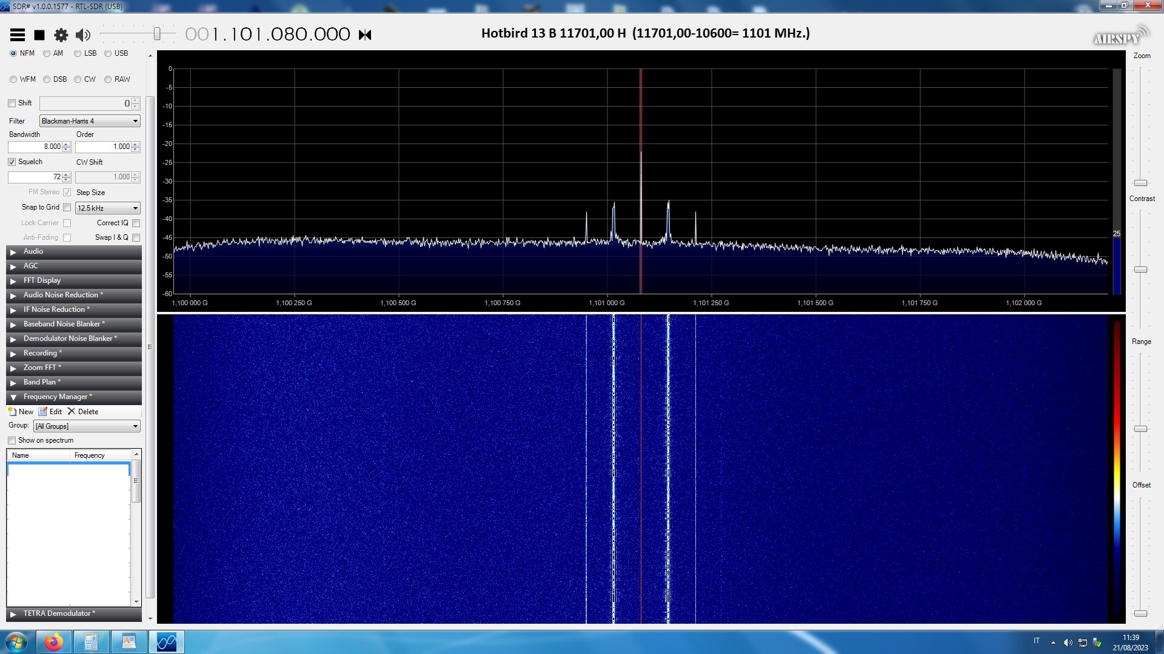
Task: Expand Baseband Noise Blanker panel
Action: tap(74, 325)
